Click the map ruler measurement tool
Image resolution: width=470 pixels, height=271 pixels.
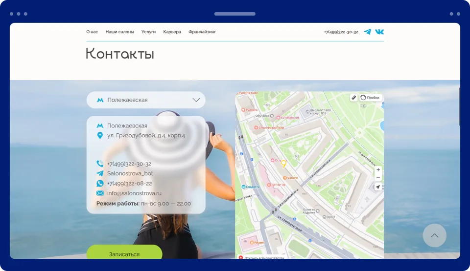pyautogui.click(x=353, y=98)
